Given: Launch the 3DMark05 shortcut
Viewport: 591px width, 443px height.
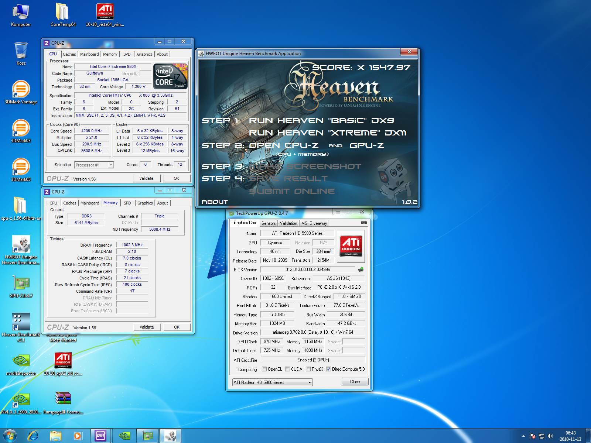Looking at the screenshot, I should tap(21, 170).
